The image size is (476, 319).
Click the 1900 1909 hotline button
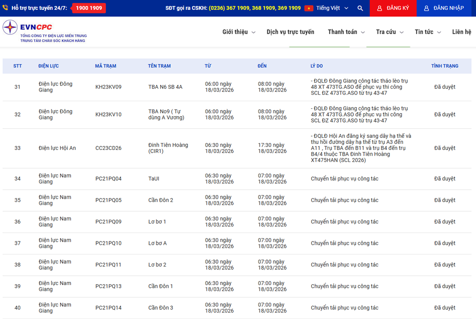tap(89, 8)
